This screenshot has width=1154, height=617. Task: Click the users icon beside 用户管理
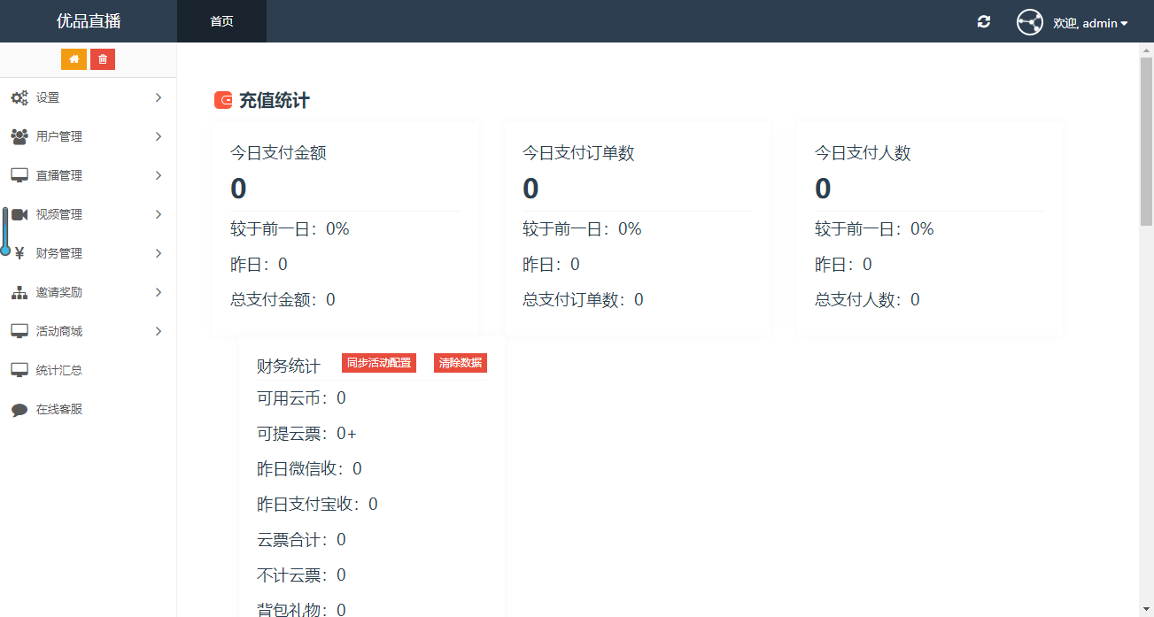click(x=19, y=136)
